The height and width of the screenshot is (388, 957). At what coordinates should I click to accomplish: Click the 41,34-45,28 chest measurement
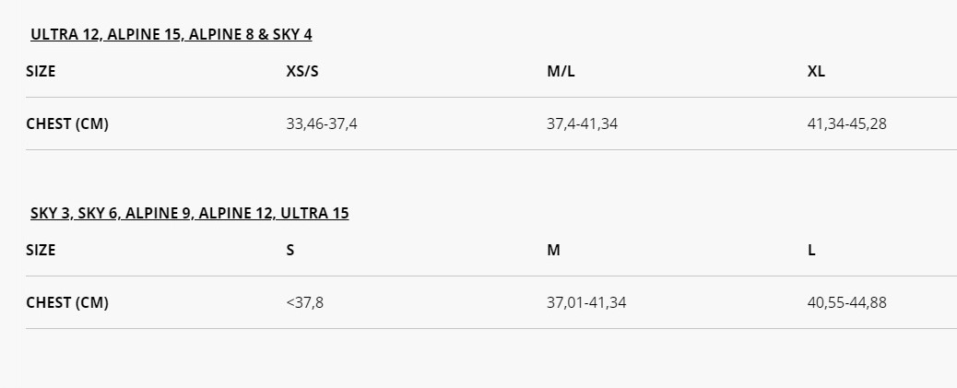(x=847, y=124)
